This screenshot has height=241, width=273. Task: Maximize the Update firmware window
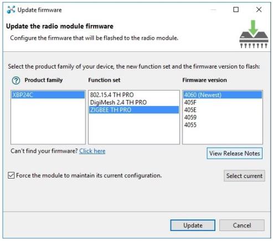(236, 9)
